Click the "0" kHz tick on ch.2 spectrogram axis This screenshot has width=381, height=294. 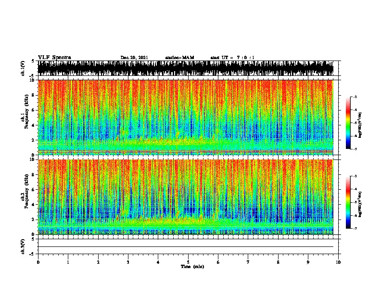(34, 234)
